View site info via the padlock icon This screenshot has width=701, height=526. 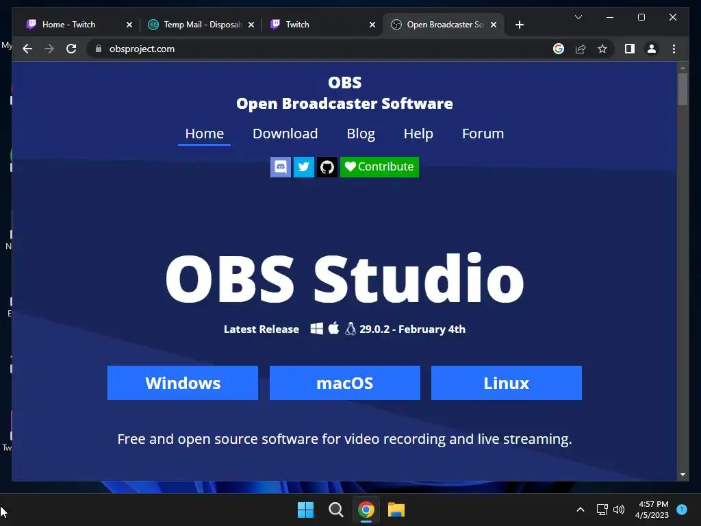coord(99,49)
